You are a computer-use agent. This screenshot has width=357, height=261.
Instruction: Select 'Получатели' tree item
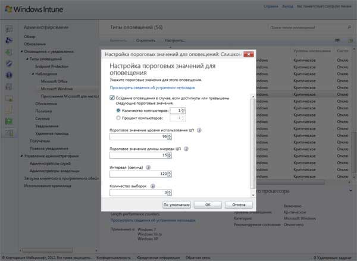40,141
